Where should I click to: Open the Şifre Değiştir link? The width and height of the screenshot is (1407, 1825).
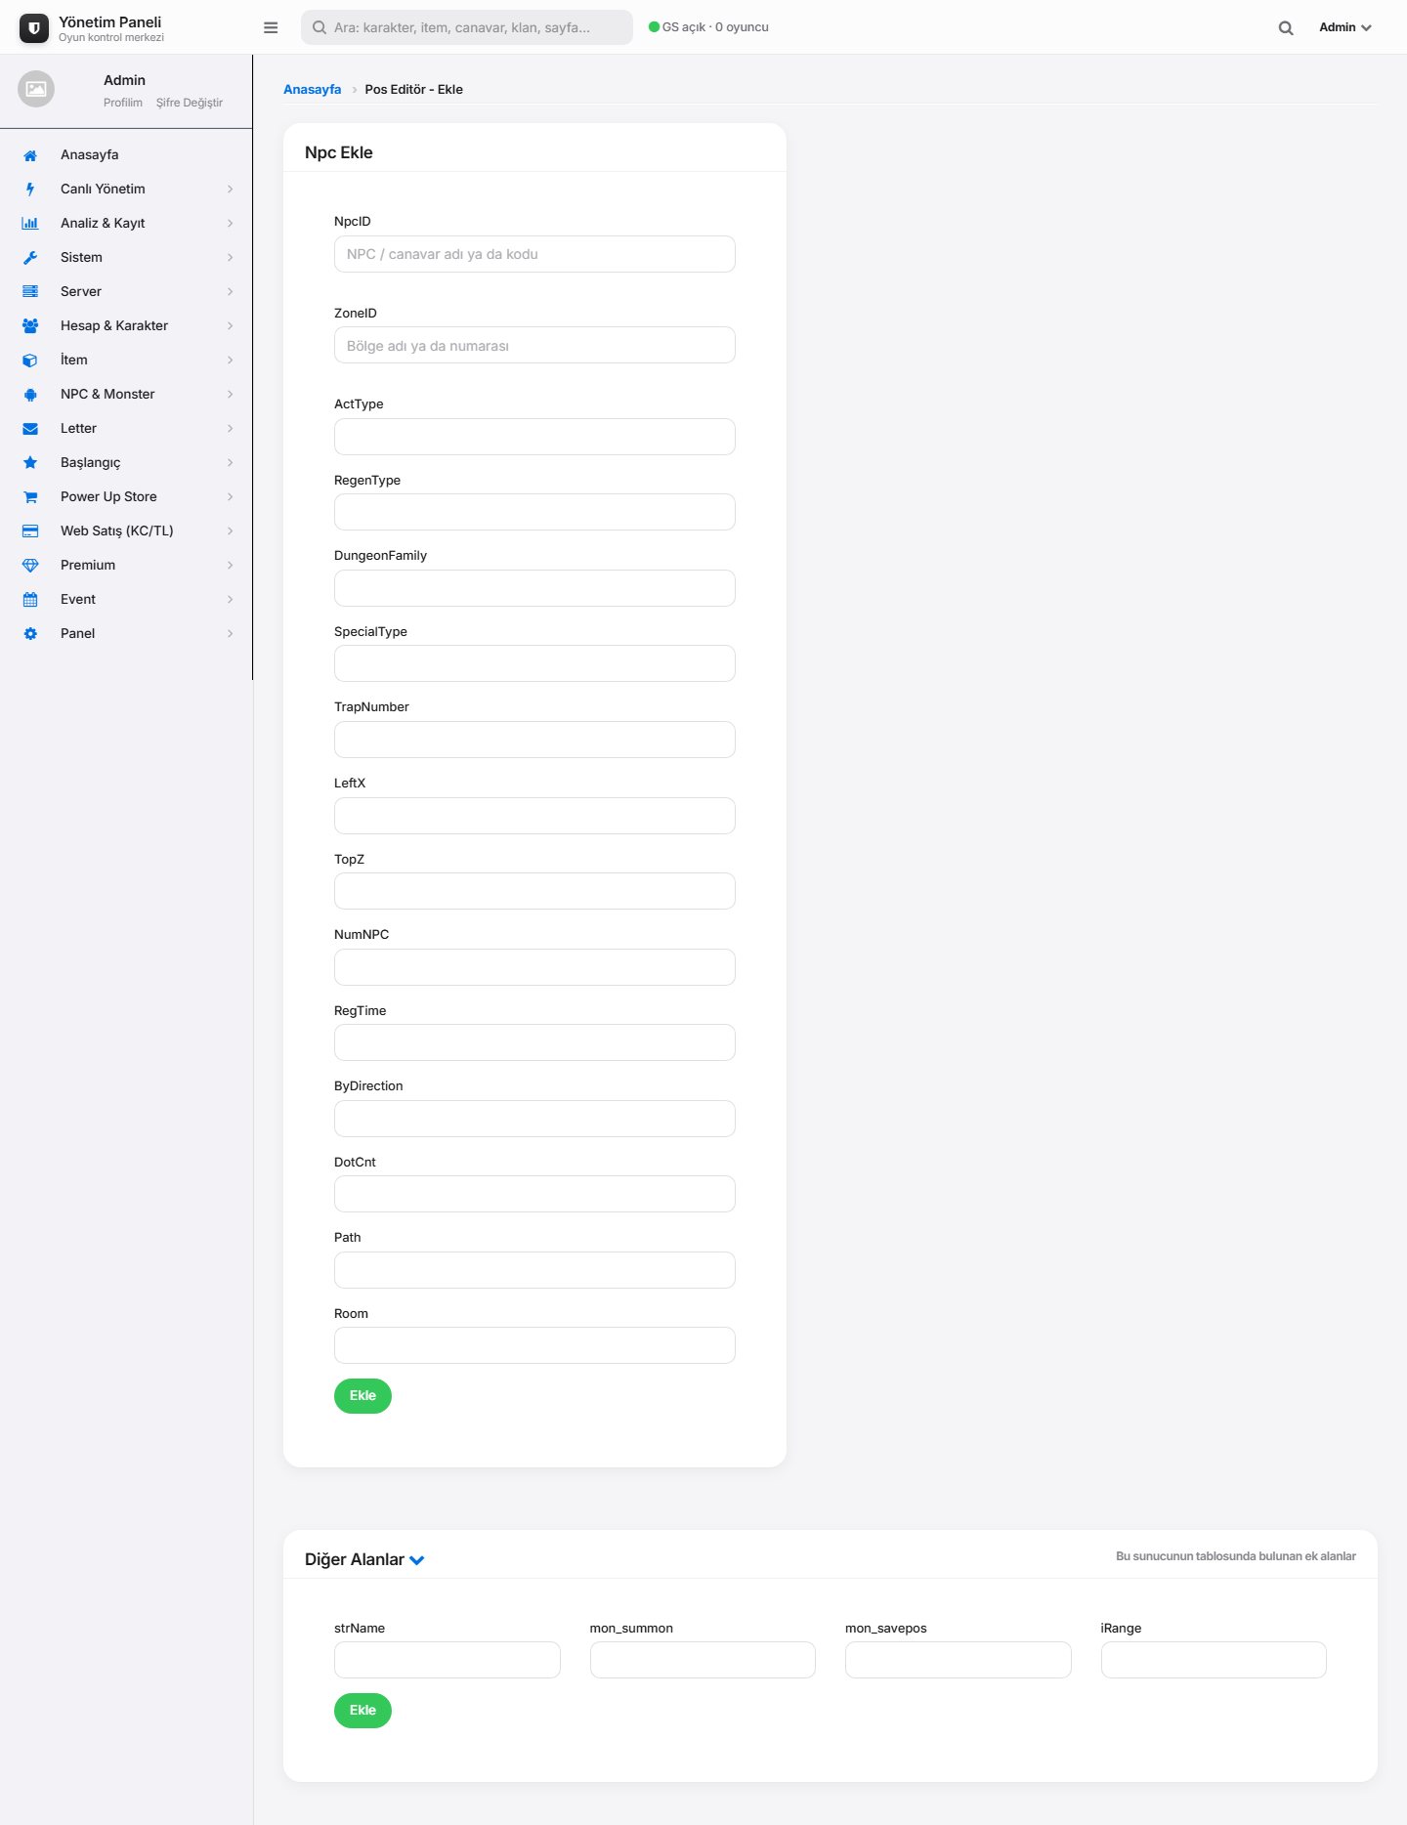190,103
